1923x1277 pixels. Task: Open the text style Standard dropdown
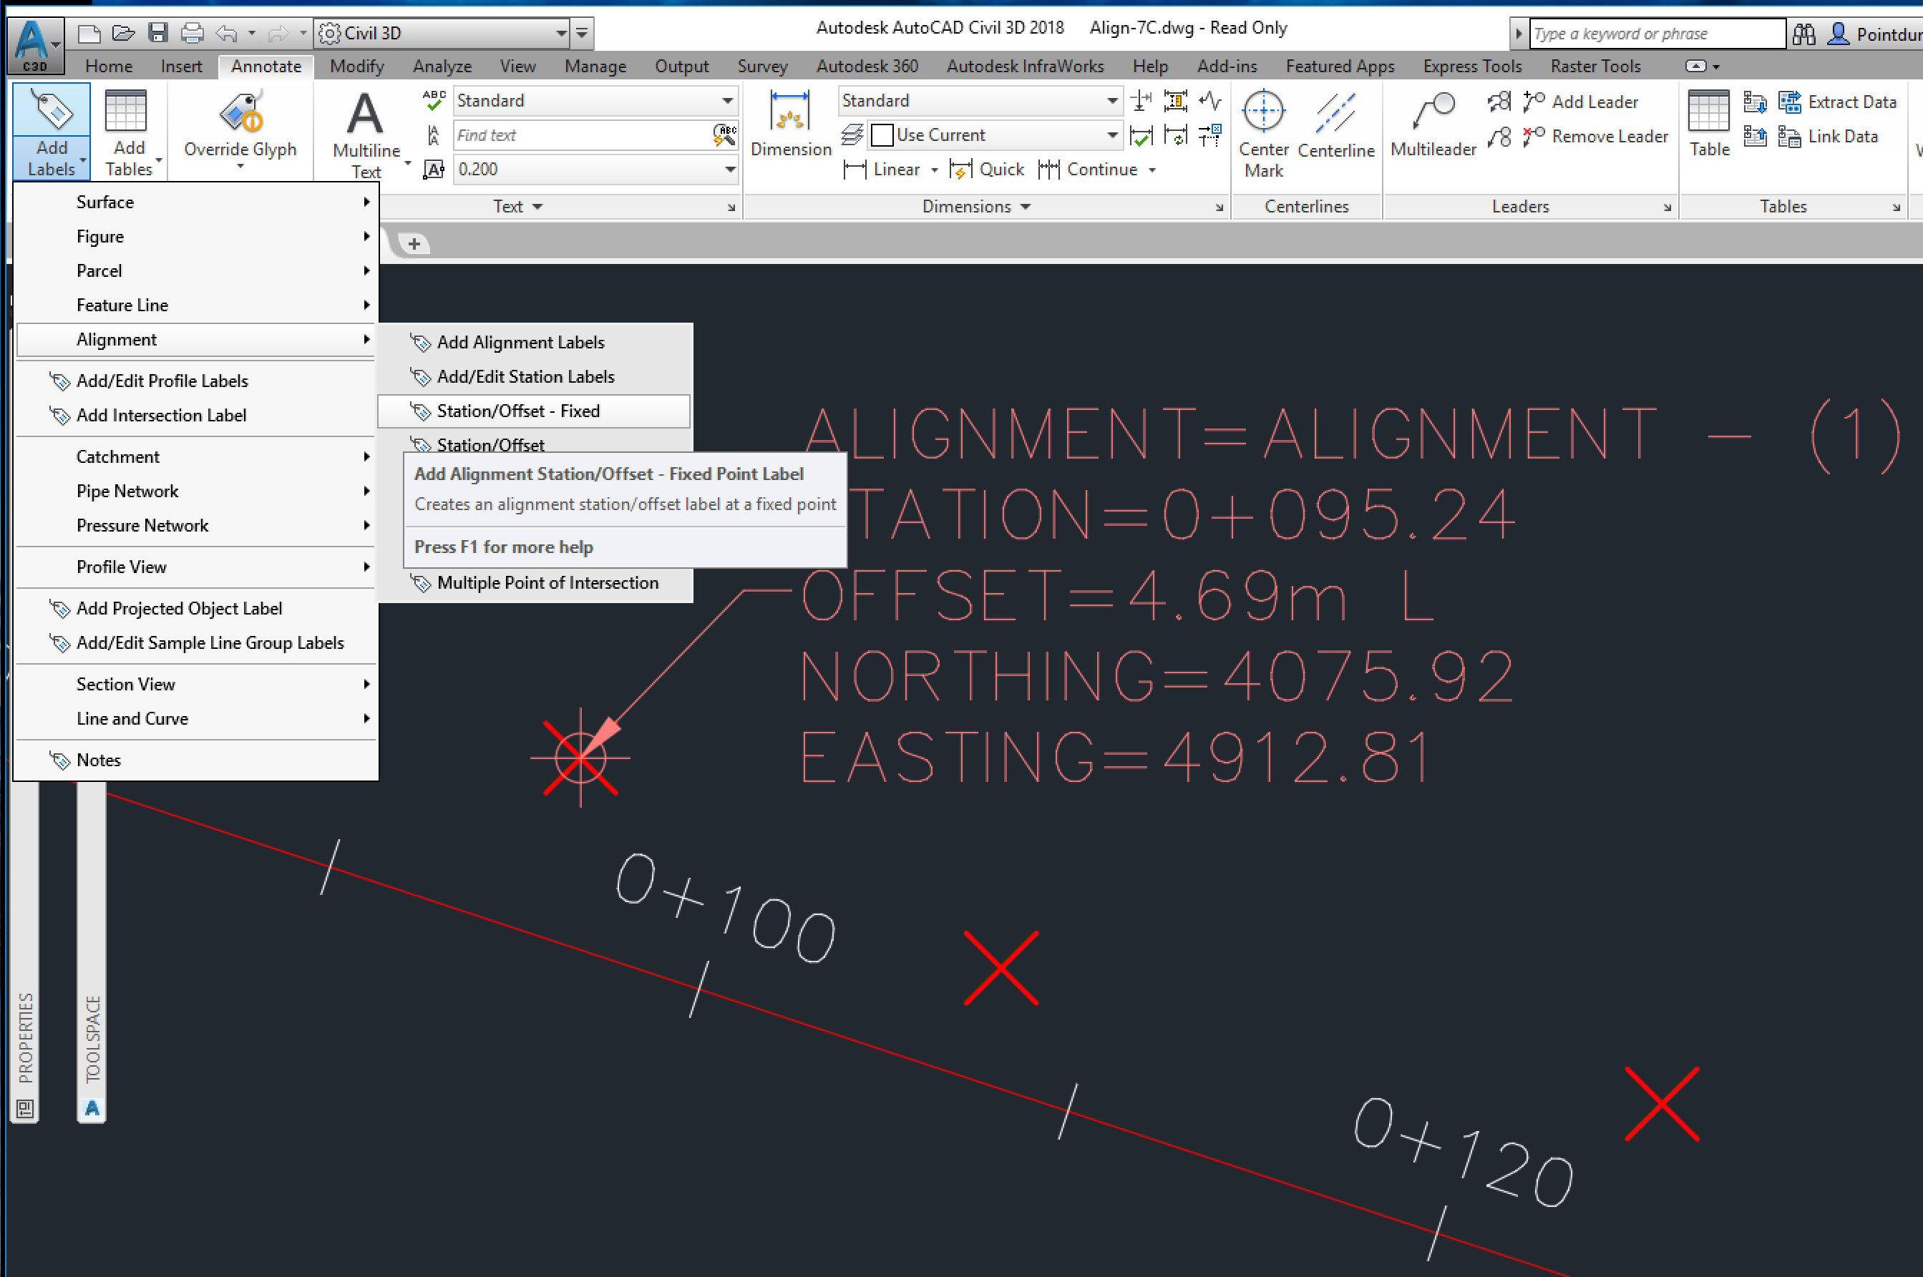click(x=726, y=101)
